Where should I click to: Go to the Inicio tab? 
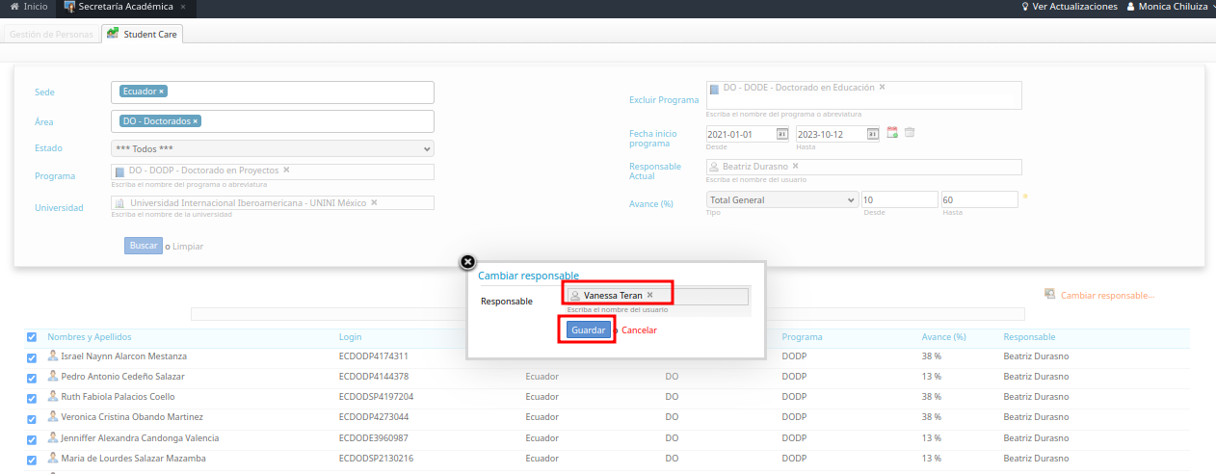point(28,7)
